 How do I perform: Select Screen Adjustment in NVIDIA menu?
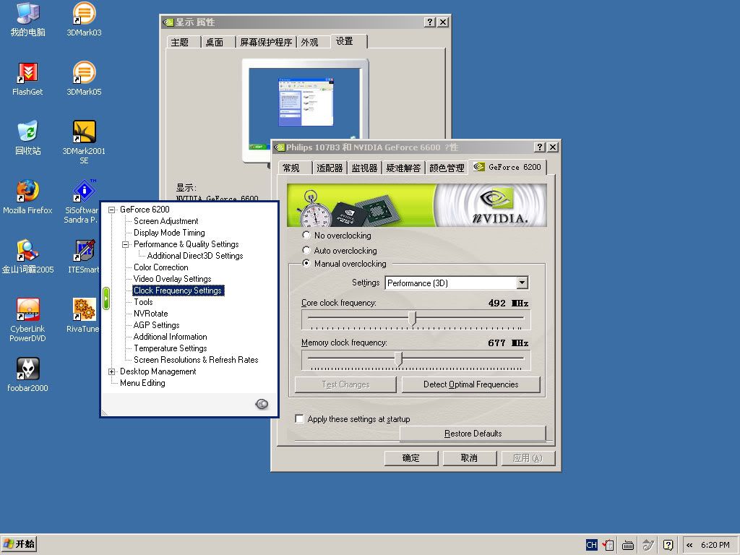coord(165,221)
